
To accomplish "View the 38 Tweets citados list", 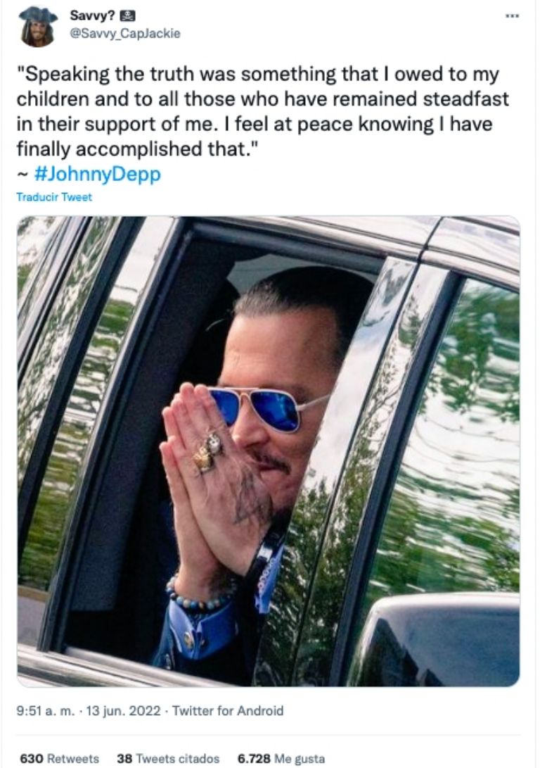I will pos(168,759).
